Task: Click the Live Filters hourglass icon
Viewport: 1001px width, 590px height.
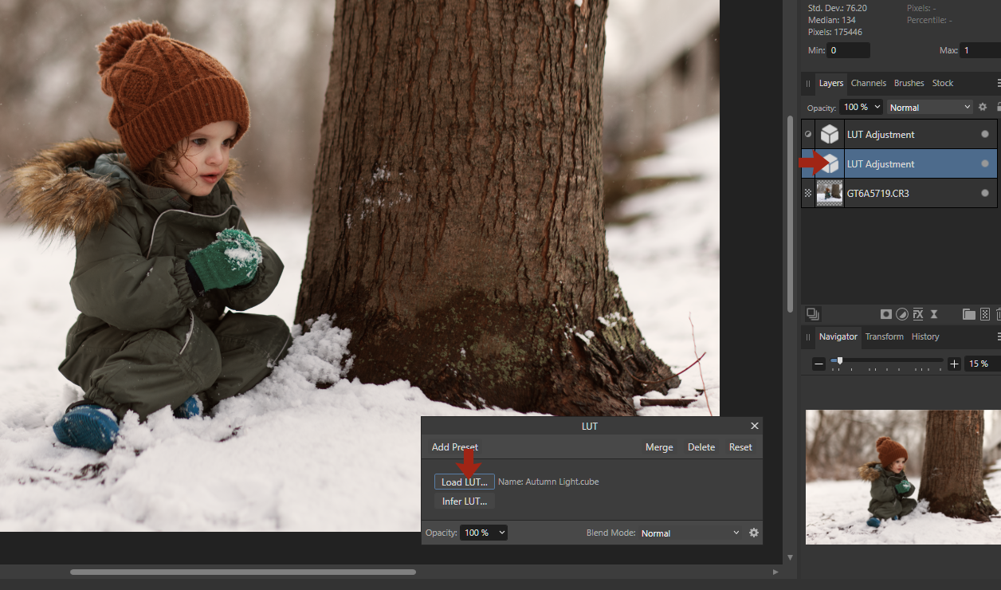Action: tap(934, 314)
